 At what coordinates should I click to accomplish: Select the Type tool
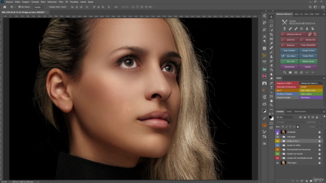271,87
